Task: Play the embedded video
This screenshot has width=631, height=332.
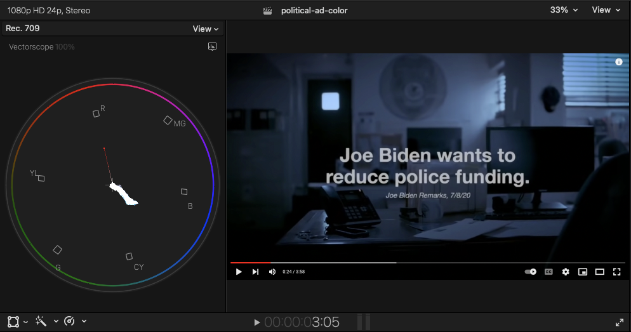Action: coord(239,272)
